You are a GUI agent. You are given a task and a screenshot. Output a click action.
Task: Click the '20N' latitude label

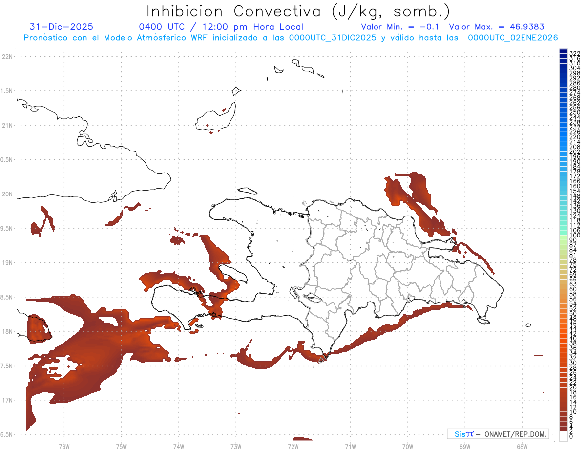pyautogui.click(x=7, y=194)
